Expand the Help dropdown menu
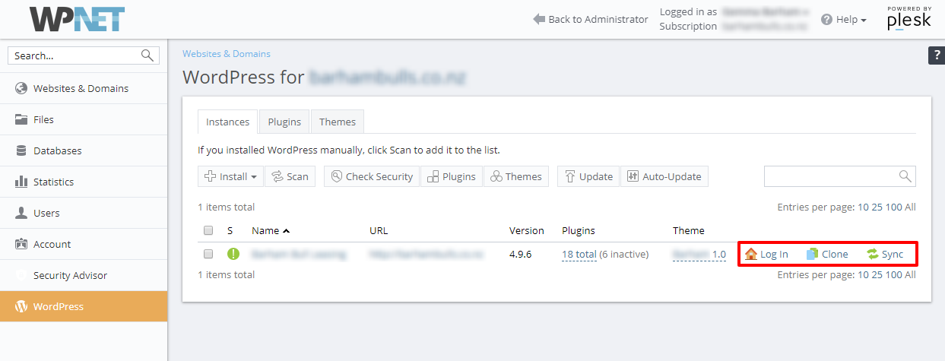This screenshot has height=361, width=945. coord(844,20)
